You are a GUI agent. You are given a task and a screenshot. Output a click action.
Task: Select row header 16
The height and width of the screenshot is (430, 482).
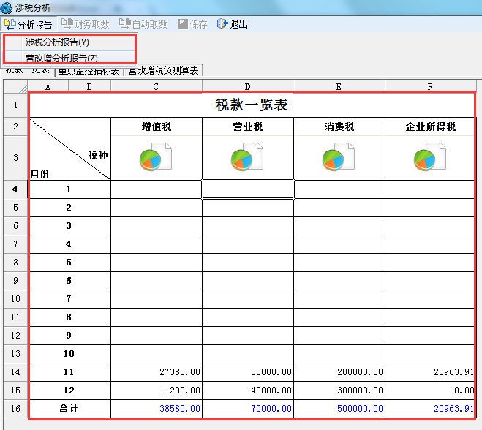click(15, 409)
